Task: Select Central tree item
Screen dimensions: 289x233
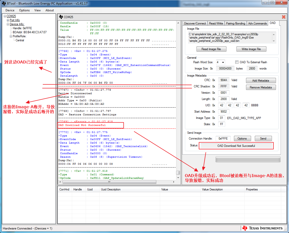Action: coord(20,40)
